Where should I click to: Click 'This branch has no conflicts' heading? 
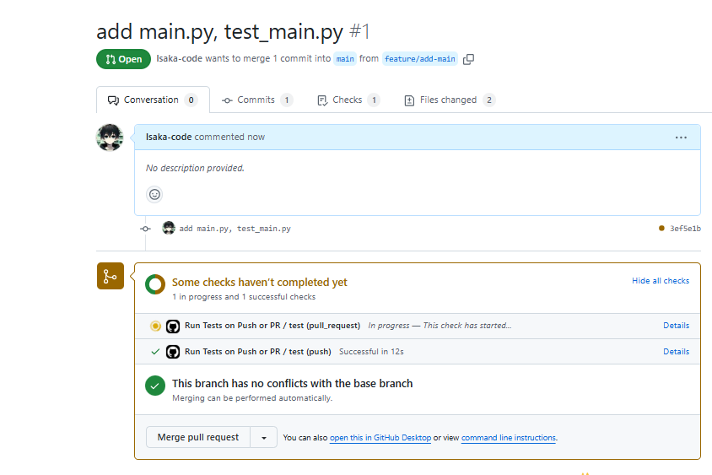tap(293, 383)
